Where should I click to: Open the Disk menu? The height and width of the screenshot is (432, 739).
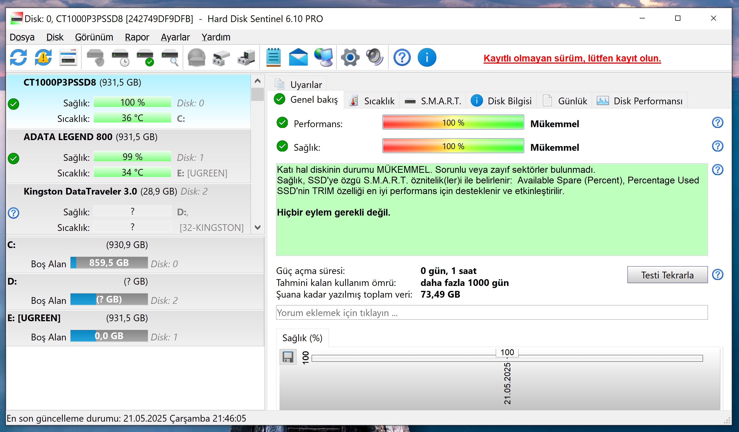click(x=55, y=37)
